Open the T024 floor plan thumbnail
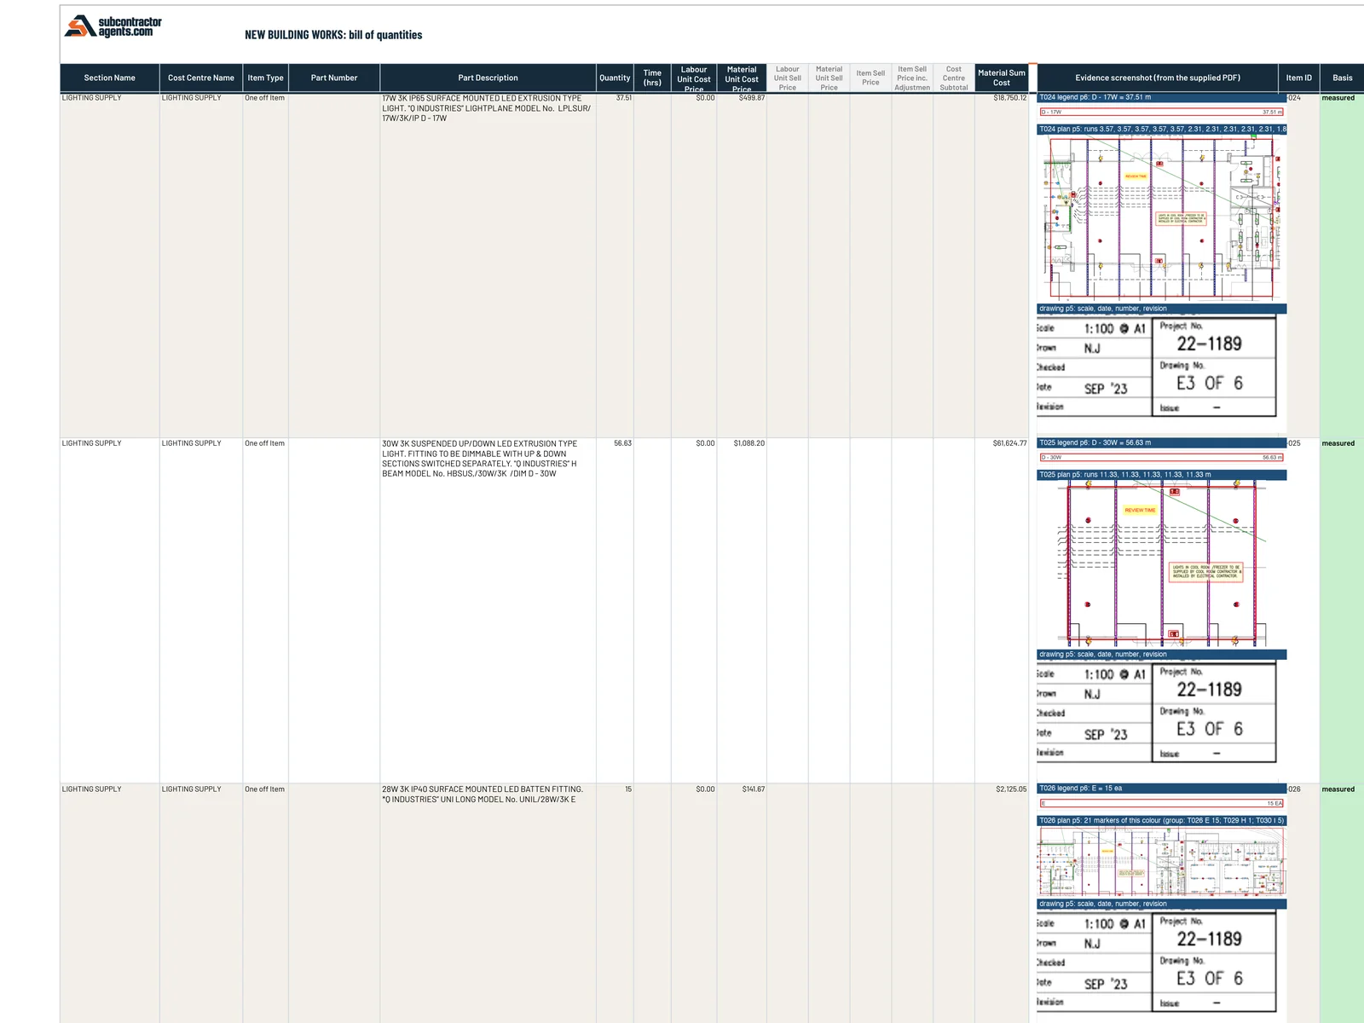1364x1023 pixels. [1160, 218]
